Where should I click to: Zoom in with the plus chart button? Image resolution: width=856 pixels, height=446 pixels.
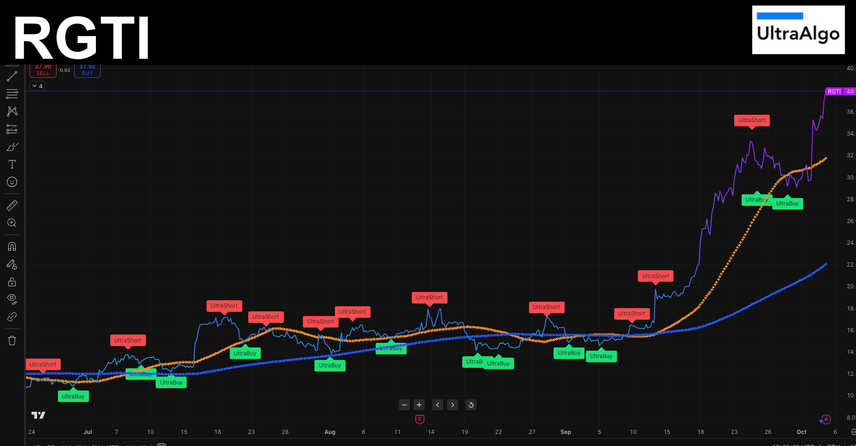click(419, 405)
